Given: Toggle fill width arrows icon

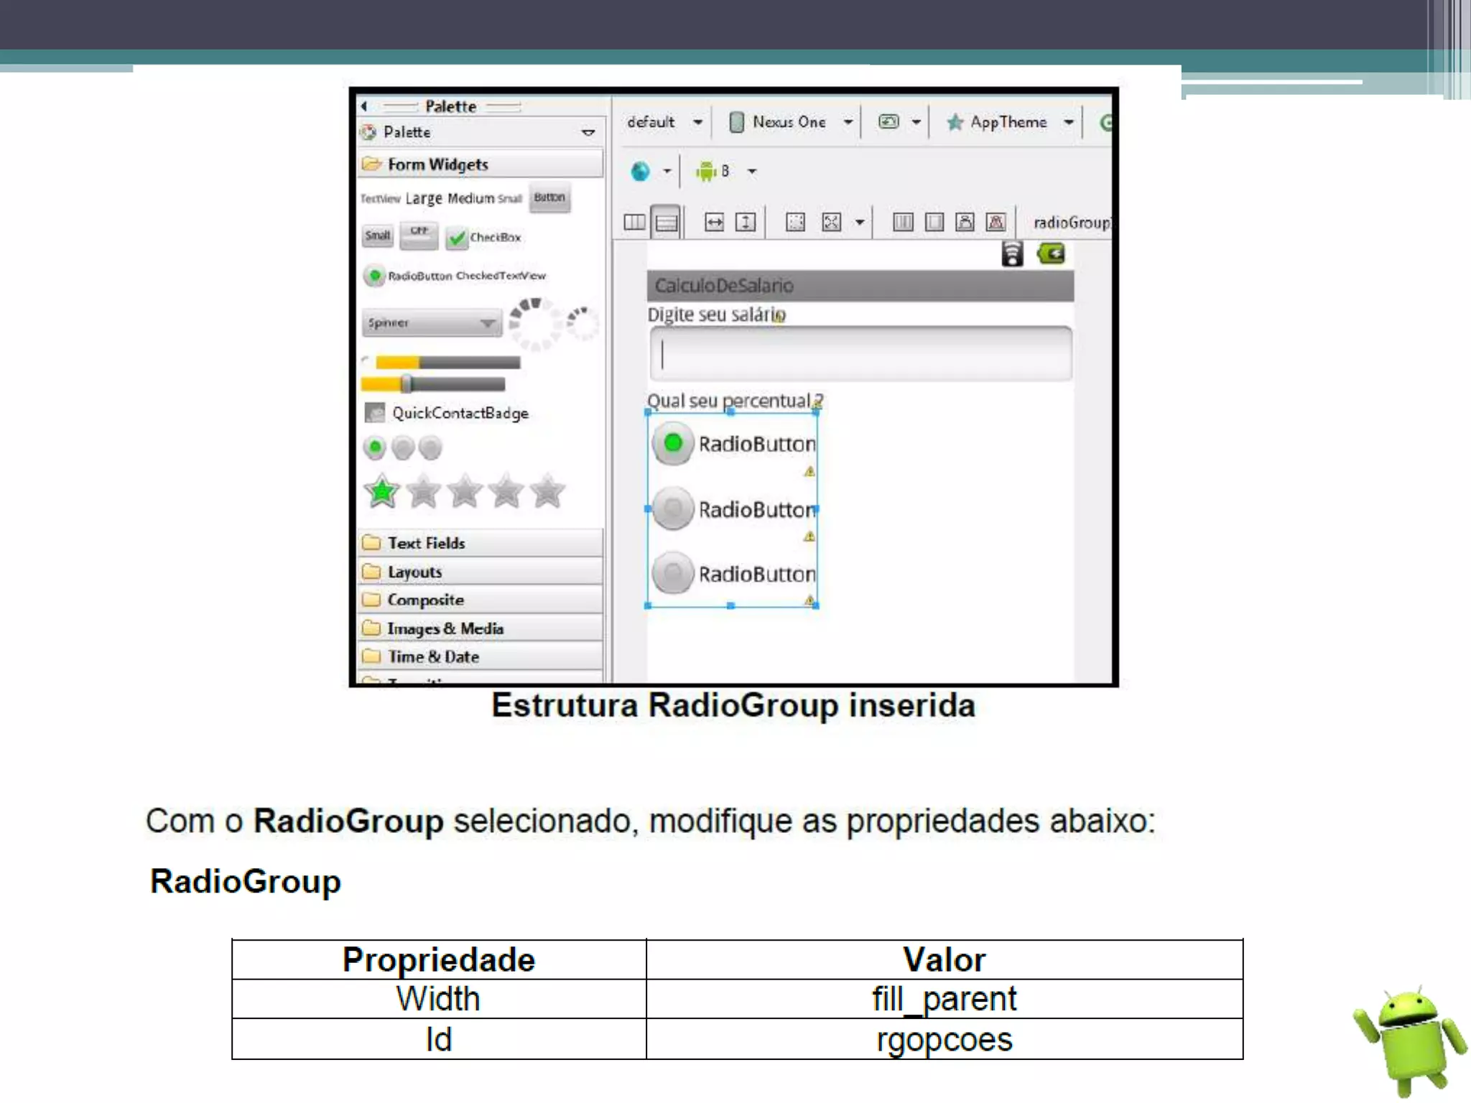Looking at the screenshot, I should click(714, 222).
